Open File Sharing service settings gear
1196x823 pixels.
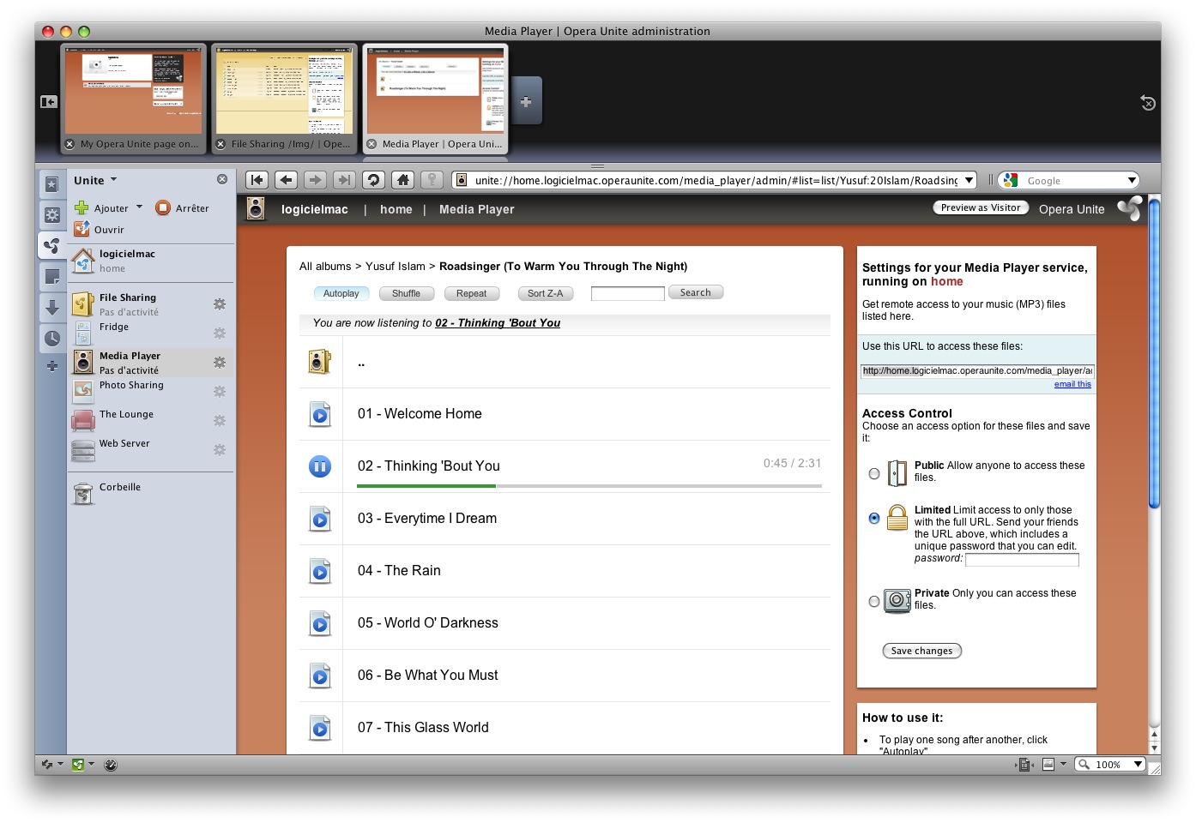(220, 304)
